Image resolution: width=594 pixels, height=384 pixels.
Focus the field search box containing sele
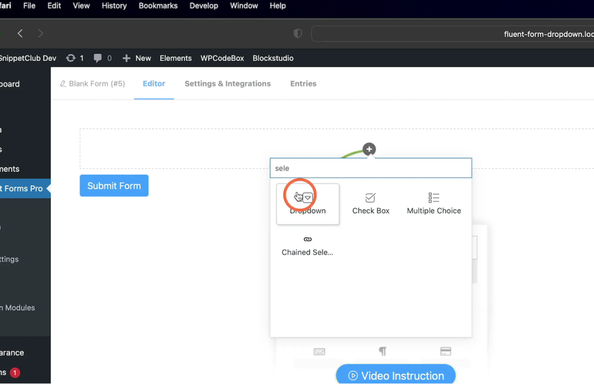371,168
